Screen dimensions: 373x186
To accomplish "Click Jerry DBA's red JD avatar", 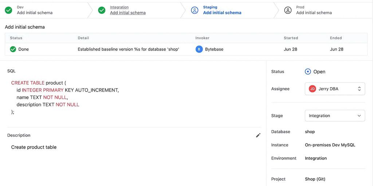I will click(x=312, y=89).
